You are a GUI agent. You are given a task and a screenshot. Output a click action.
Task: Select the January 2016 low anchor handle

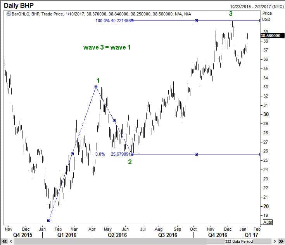[49, 220]
